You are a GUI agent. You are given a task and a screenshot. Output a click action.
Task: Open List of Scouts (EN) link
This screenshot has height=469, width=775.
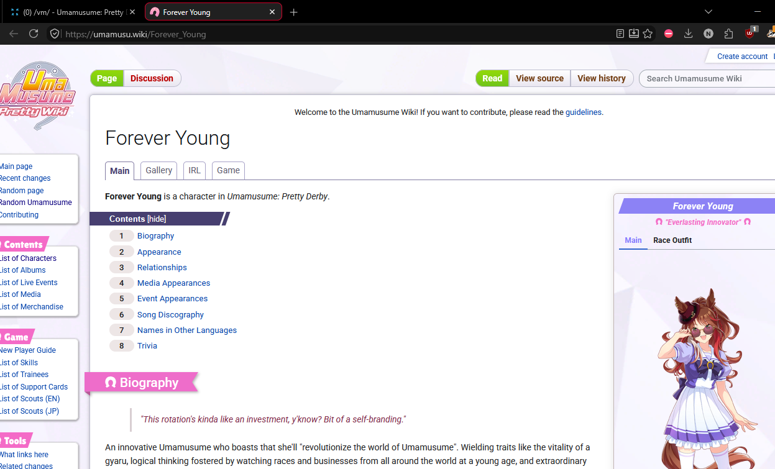(x=30, y=399)
